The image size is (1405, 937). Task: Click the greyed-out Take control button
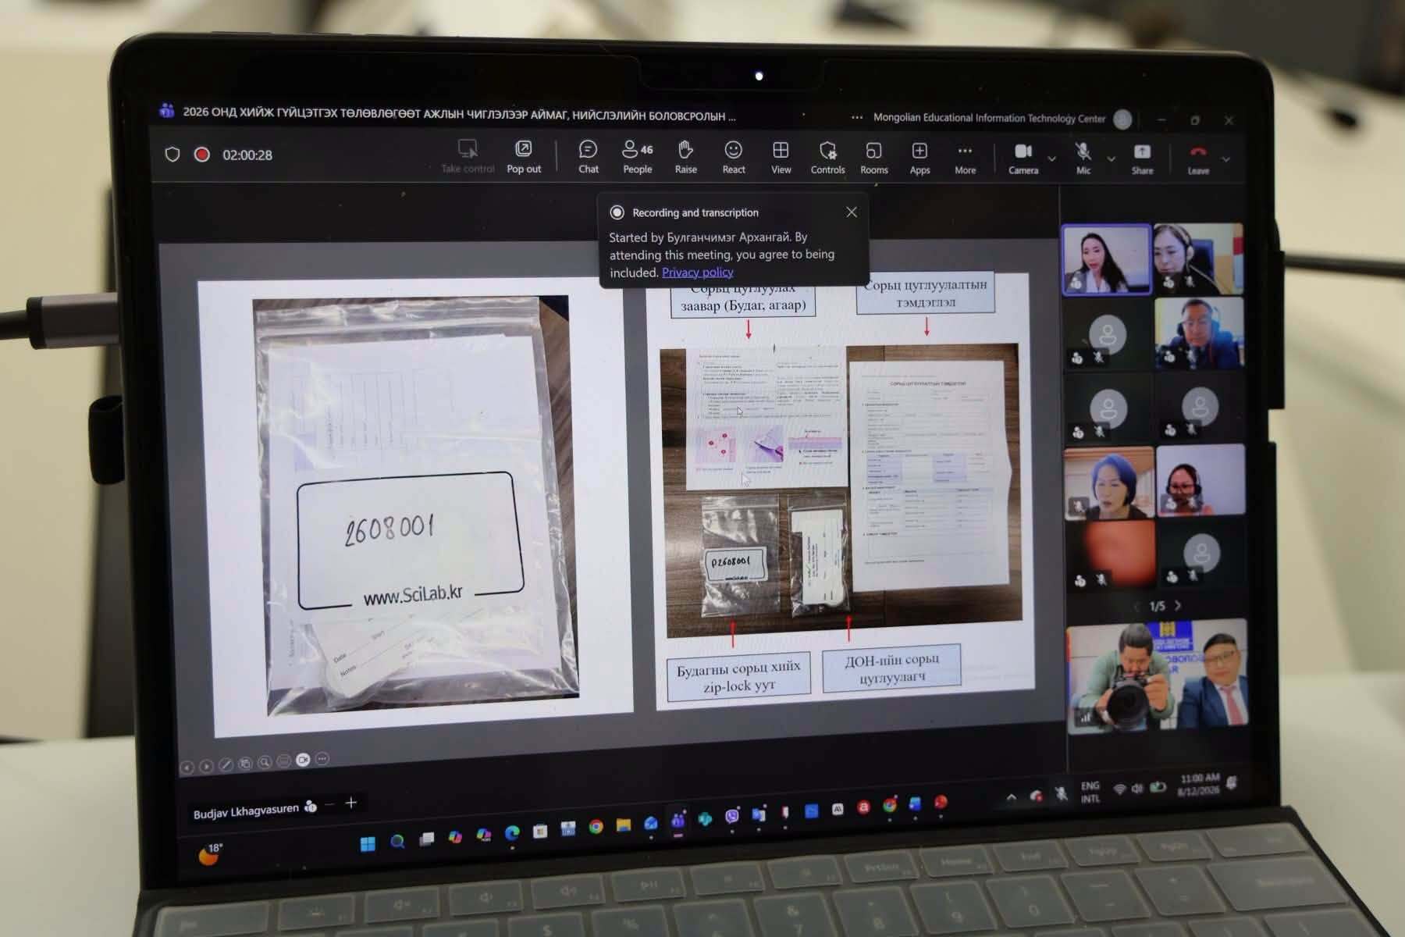point(468,156)
